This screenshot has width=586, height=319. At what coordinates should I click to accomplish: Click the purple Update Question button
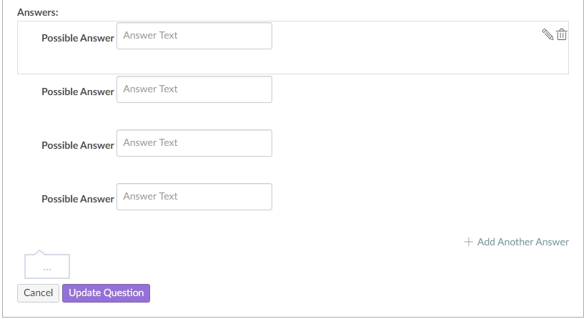pos(106,293)
